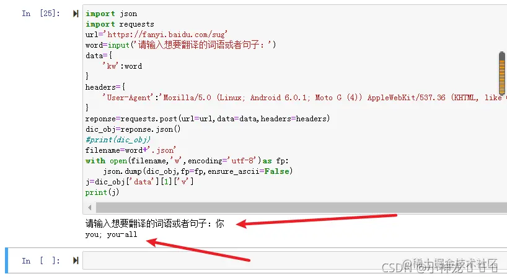Click the 'print(j)' code line
This screenshot has width=507, height=279.
[x=102, y=192]
